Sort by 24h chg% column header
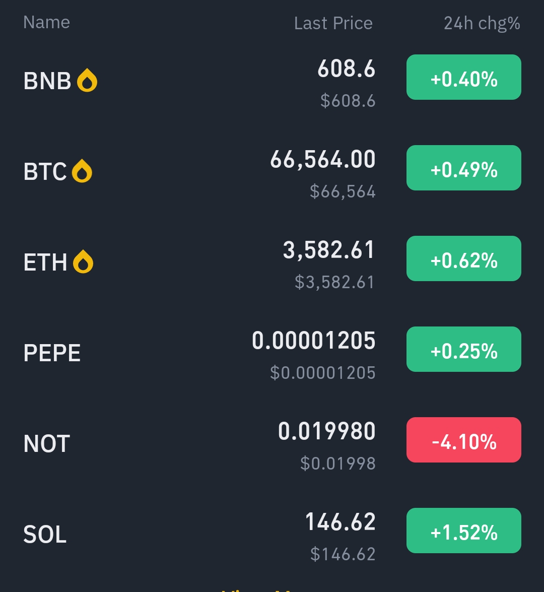 tap(482, 23)
